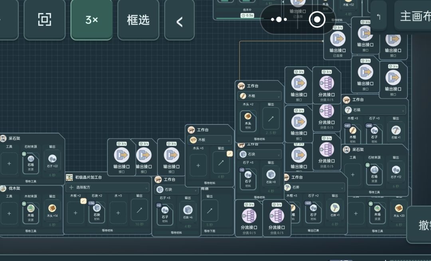Add a tool to 采石架 beside 石子 ×22
This screenshot has width=431, height=261.
[x=9, y=163]
